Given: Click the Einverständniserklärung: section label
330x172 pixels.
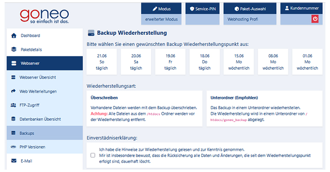Looking at the screenshot, I should click(x=112, y=138).
